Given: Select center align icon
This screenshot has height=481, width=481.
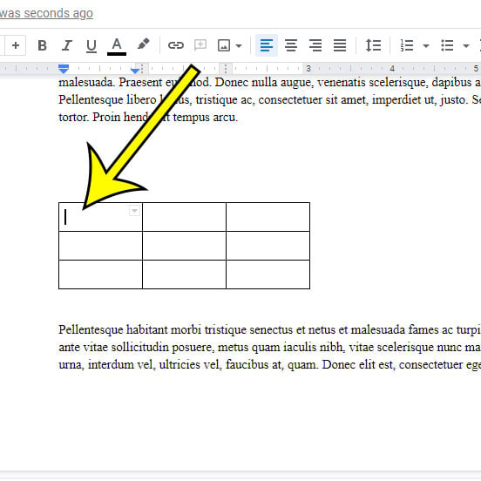Looking at the screenshot, I should [291, 45].
